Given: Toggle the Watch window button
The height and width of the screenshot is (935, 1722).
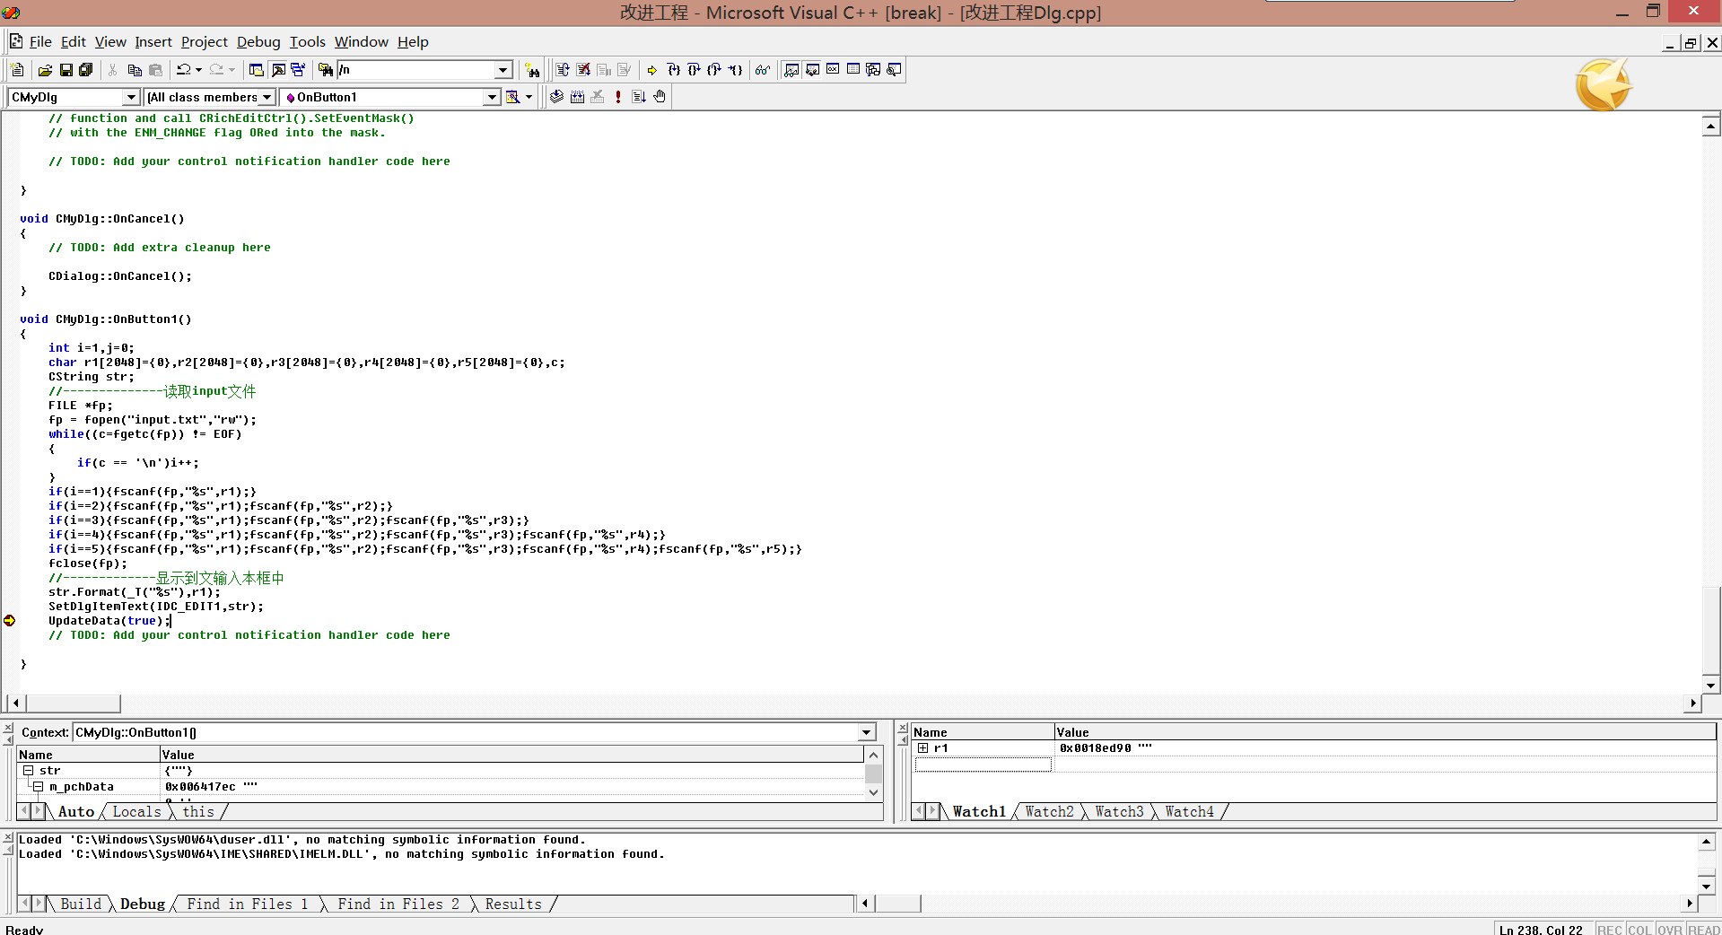Looking at the screenshot, I should click(791, 70).
